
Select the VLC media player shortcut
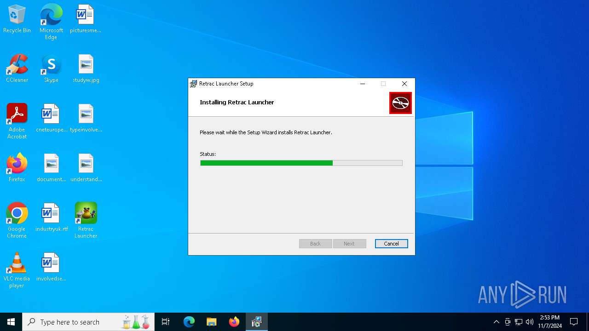click(x=17, y=270)
